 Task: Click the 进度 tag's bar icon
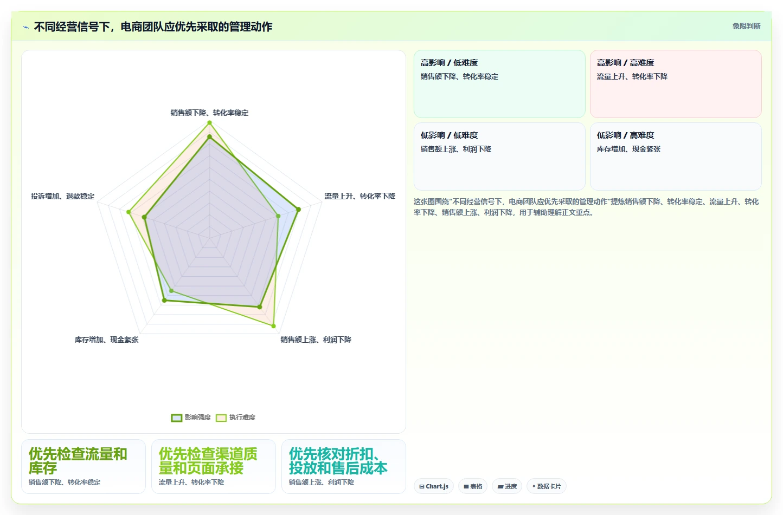point(500,486)
